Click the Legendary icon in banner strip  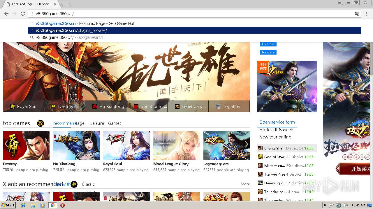point(177,107)
